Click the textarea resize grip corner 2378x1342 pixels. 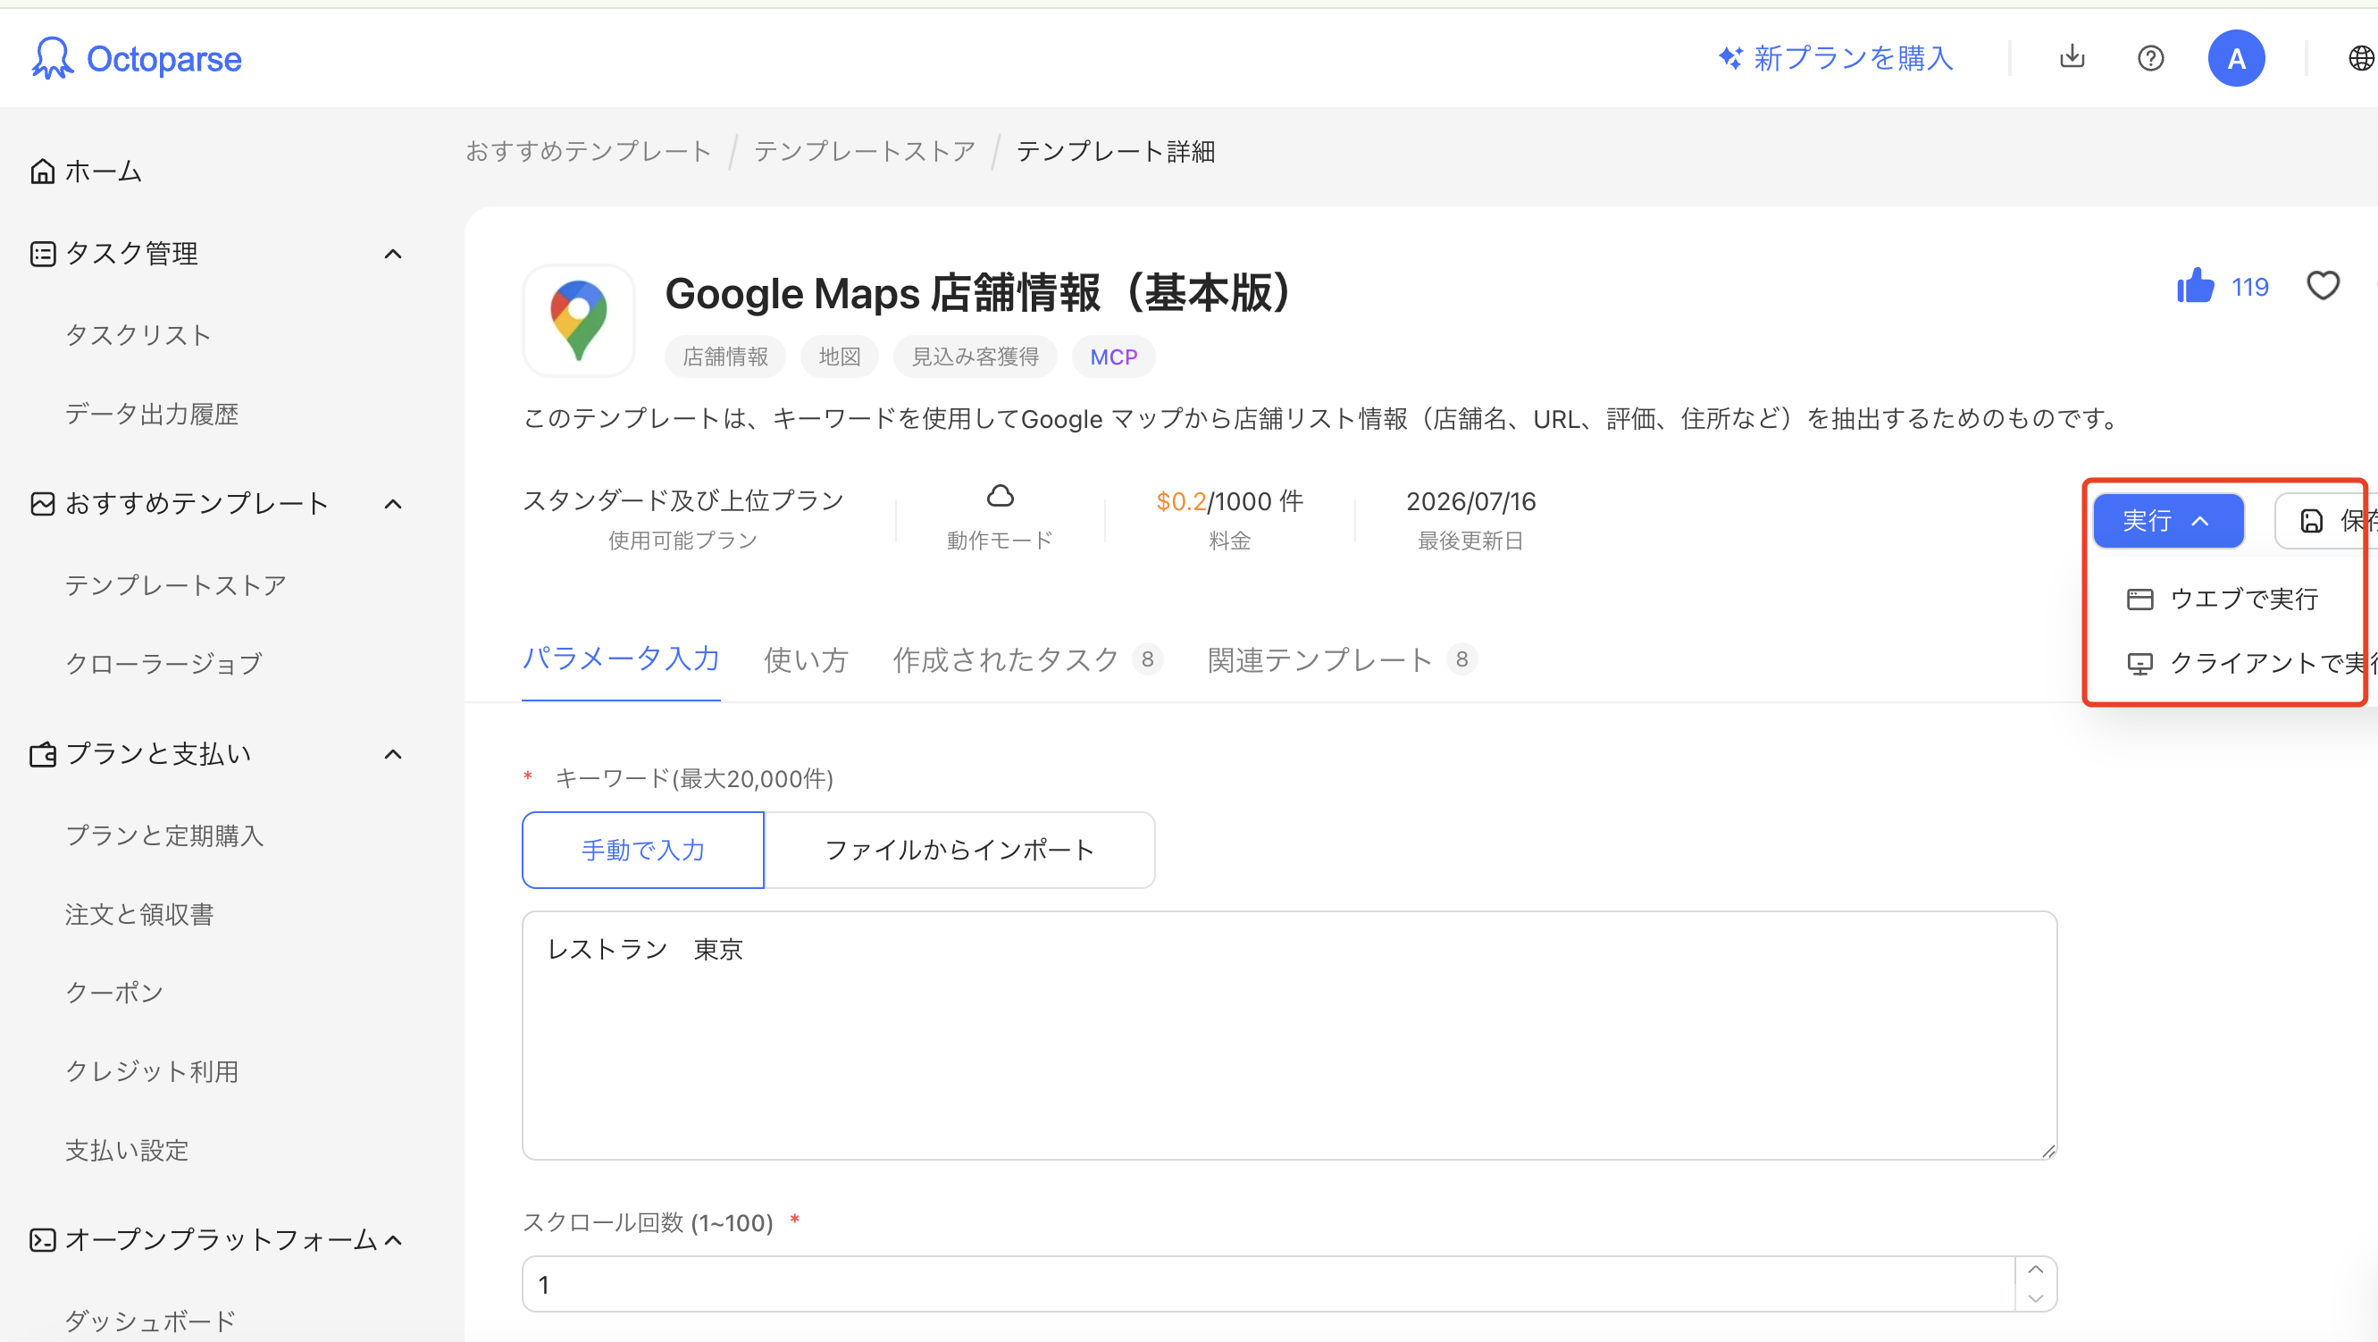[2047, 1151]
